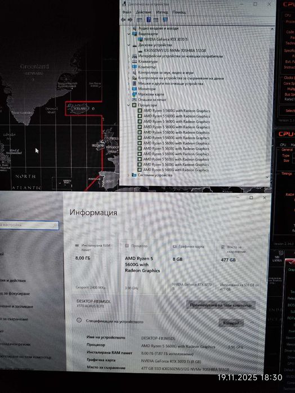Open the фокусиране entry in Settings sidebar

[x=15, y=293]
